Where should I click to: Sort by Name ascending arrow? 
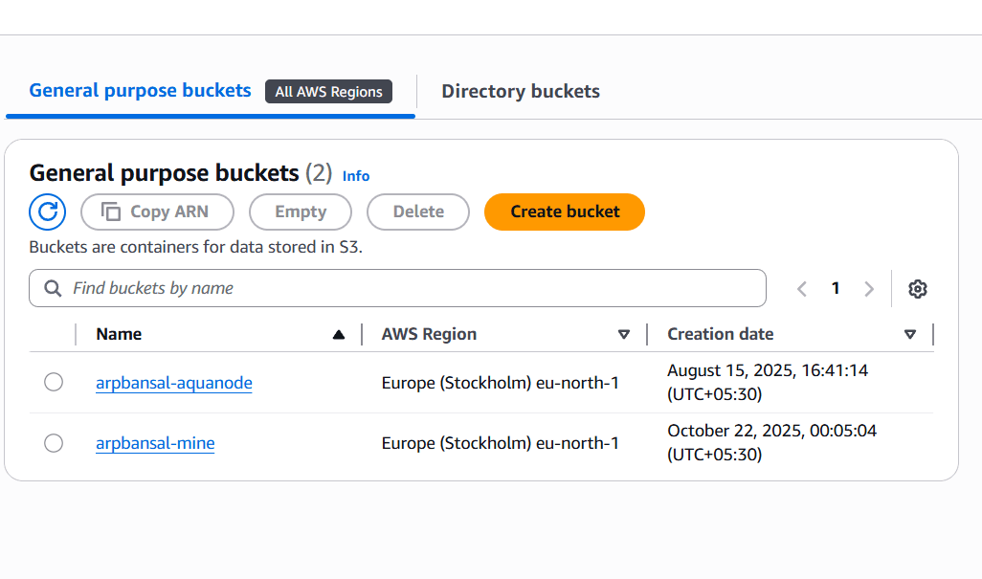338,334
